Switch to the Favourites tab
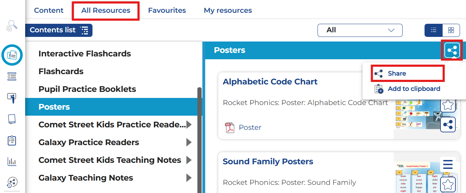 tap(167, 10)
